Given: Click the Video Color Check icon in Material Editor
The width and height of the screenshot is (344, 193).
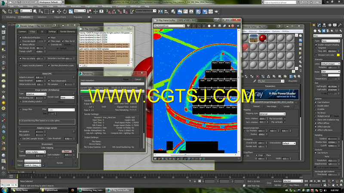Looking at the screenshot, I should click(x=300, y=53).
